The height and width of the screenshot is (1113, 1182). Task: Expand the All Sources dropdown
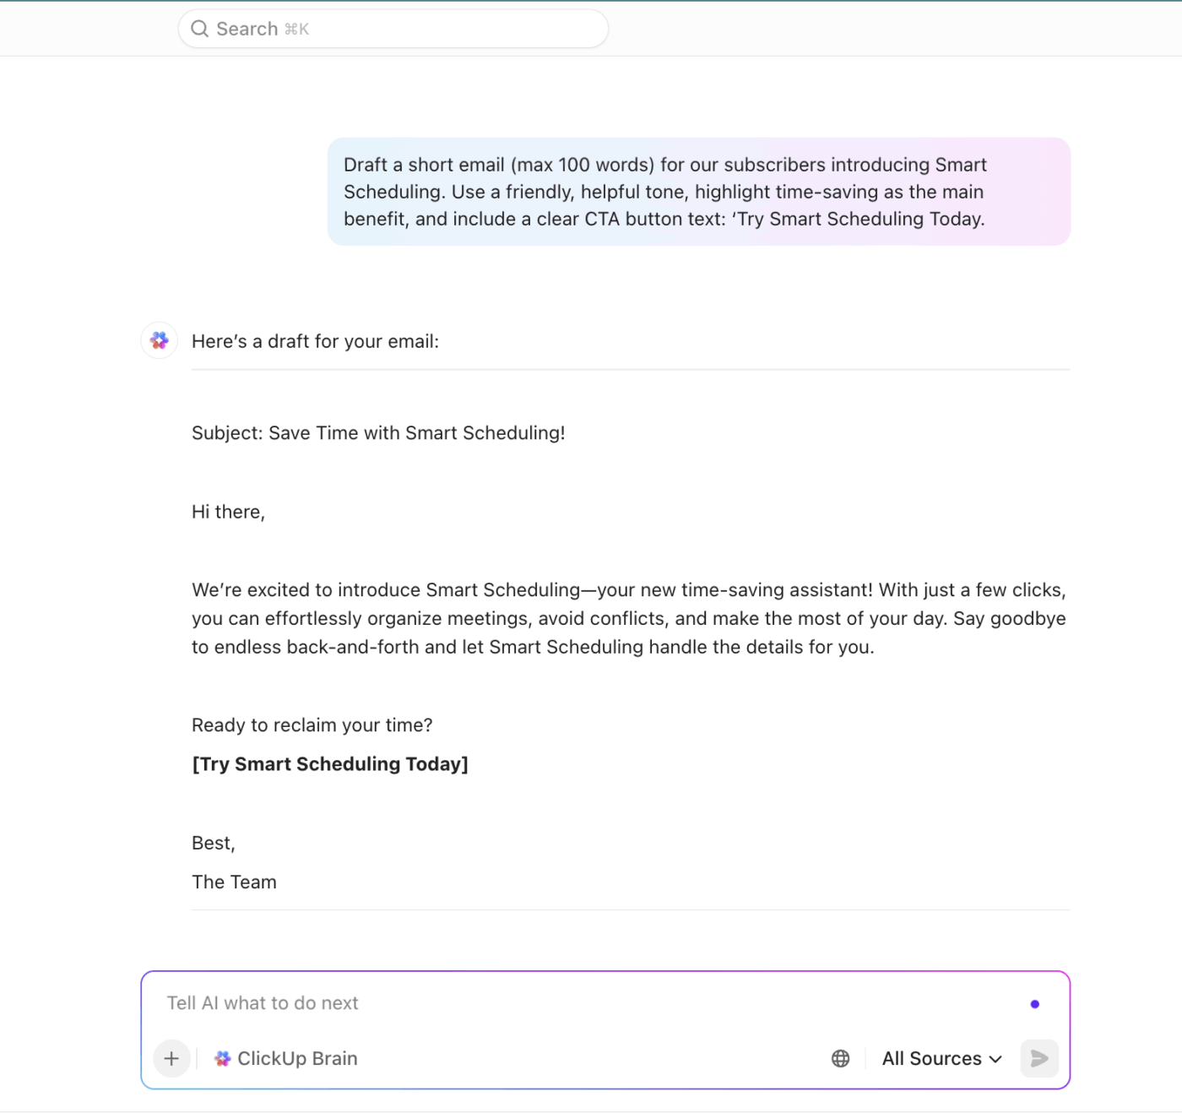(x=941, y=1058)
